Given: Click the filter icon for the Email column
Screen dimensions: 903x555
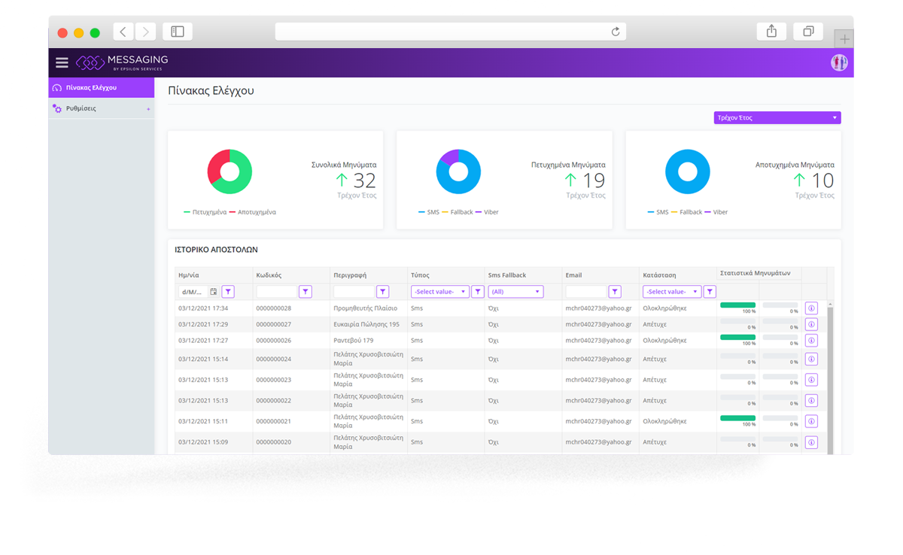Looking at the screenshot, I should (615, 292).
